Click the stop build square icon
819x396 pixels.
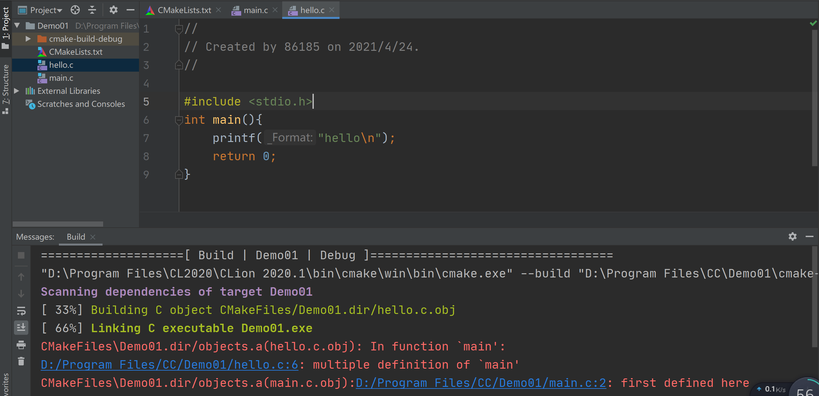[21, 255]
